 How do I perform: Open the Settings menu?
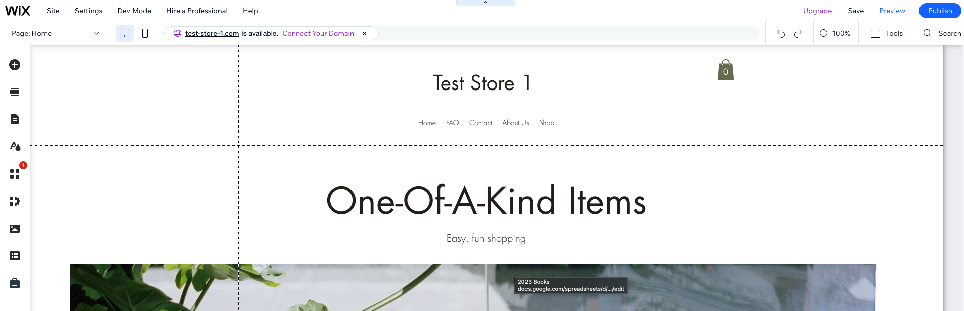pos(89,11)
